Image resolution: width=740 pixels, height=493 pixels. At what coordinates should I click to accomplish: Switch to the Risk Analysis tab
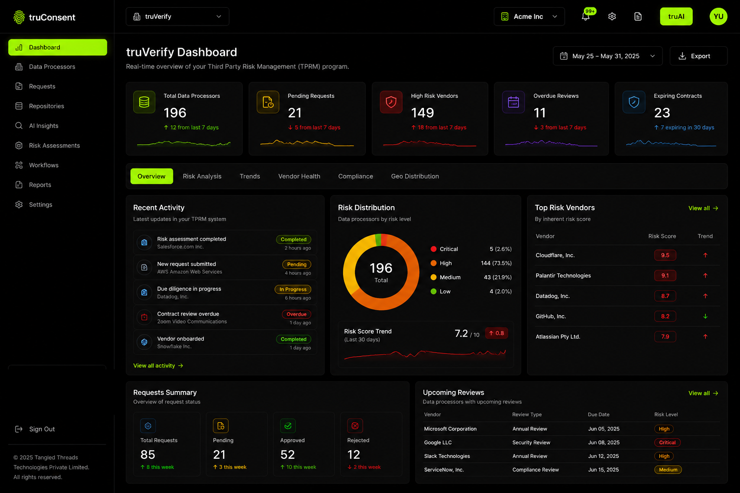pos(202,176)
